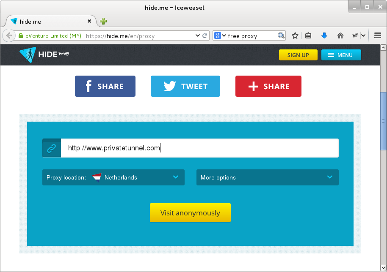Click the add-on icon beside home
Viewport: 387px width, 272px height.
pyautogui.click(x=355, y=36)
